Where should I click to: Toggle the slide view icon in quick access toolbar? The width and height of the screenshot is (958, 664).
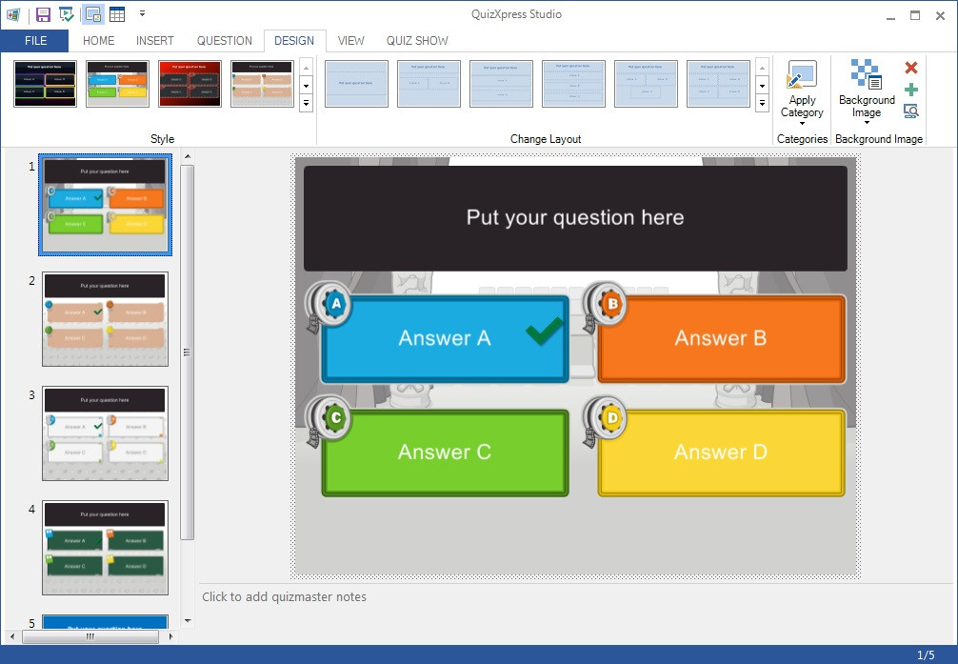(93, 14)
